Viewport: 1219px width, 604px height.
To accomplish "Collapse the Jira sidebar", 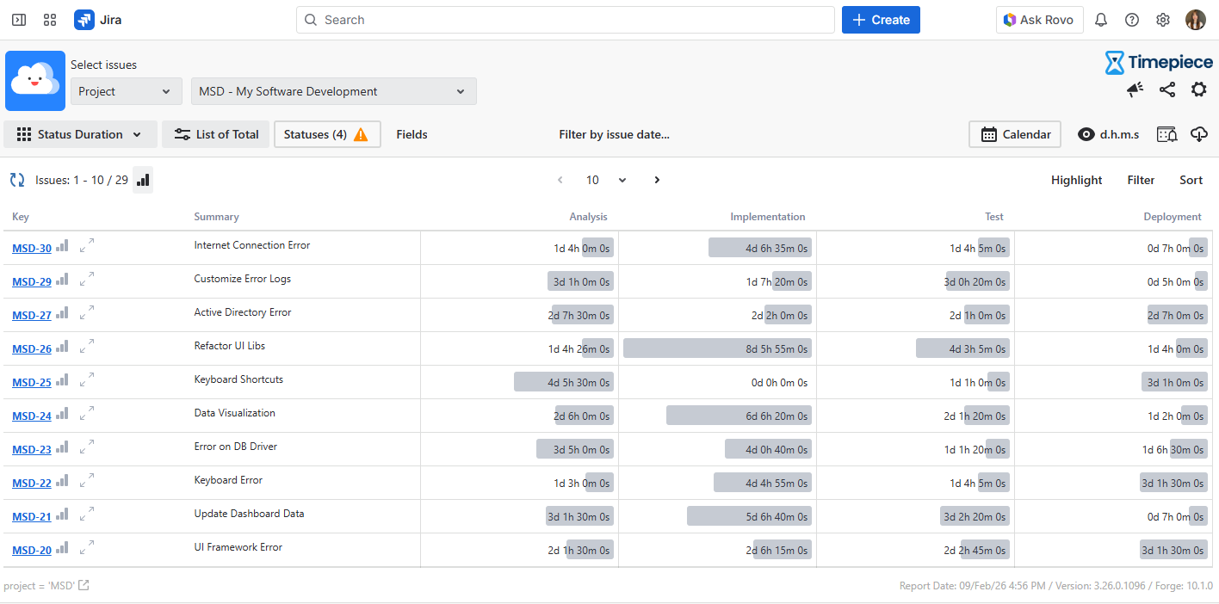I will 19,20.
